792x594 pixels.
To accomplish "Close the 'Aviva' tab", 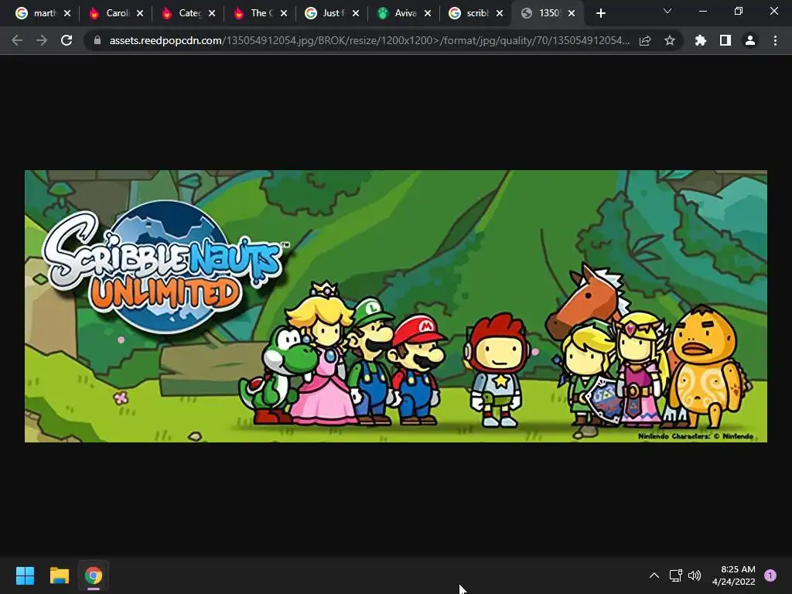I will click(428, 13).
